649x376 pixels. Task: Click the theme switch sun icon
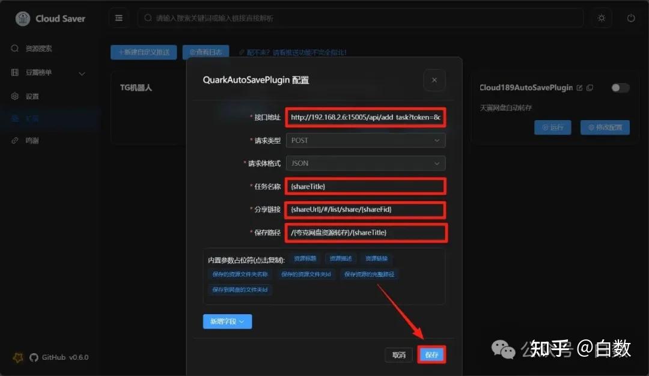pyautogui.click(x=601, y=18)
